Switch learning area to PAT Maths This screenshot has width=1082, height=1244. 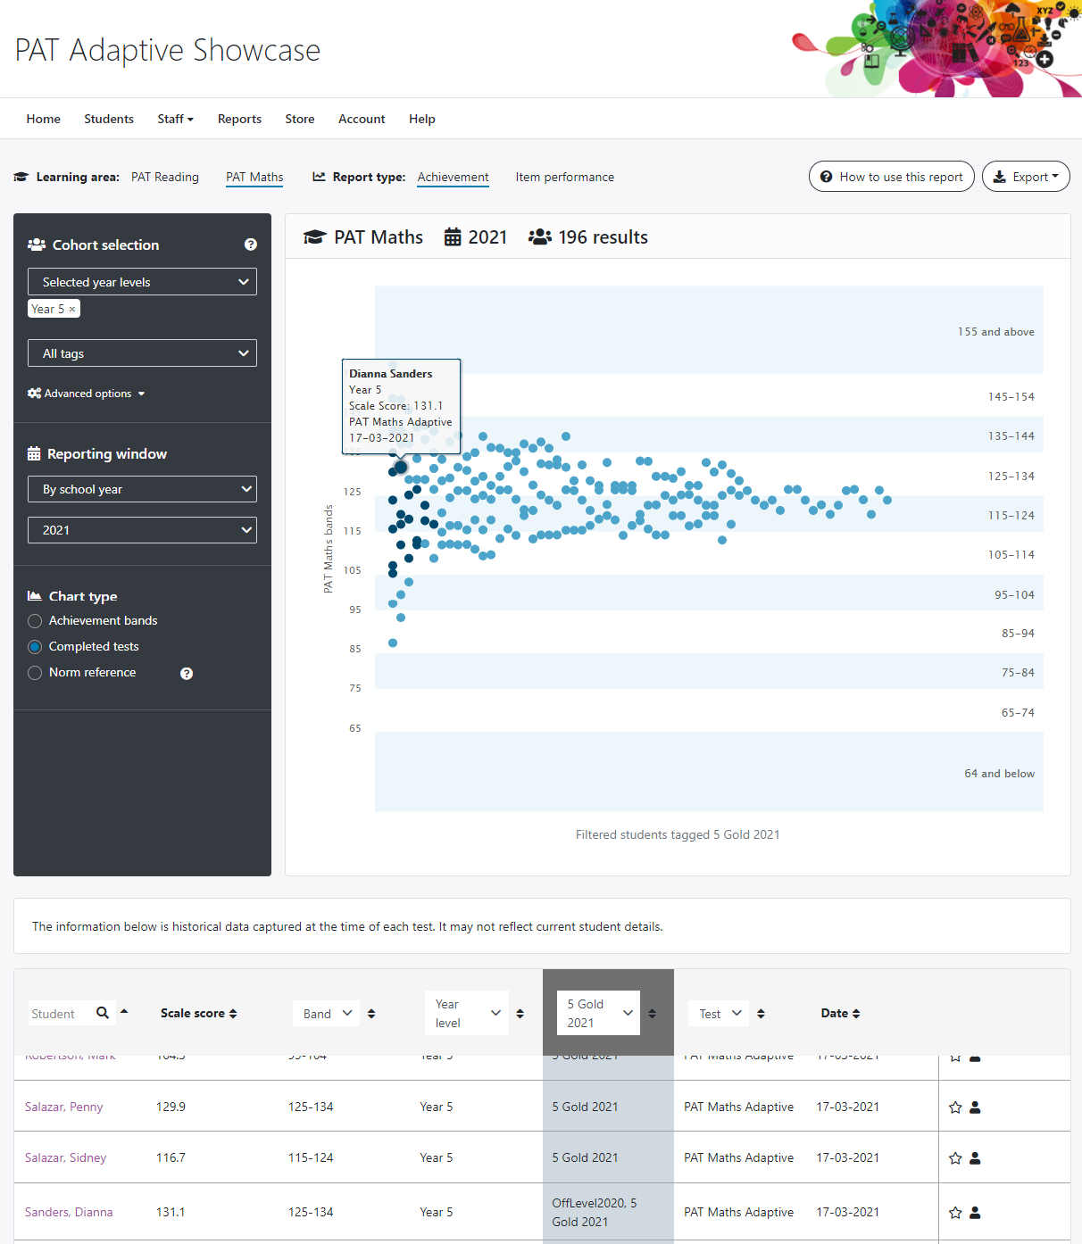click(x=254, y=177)
